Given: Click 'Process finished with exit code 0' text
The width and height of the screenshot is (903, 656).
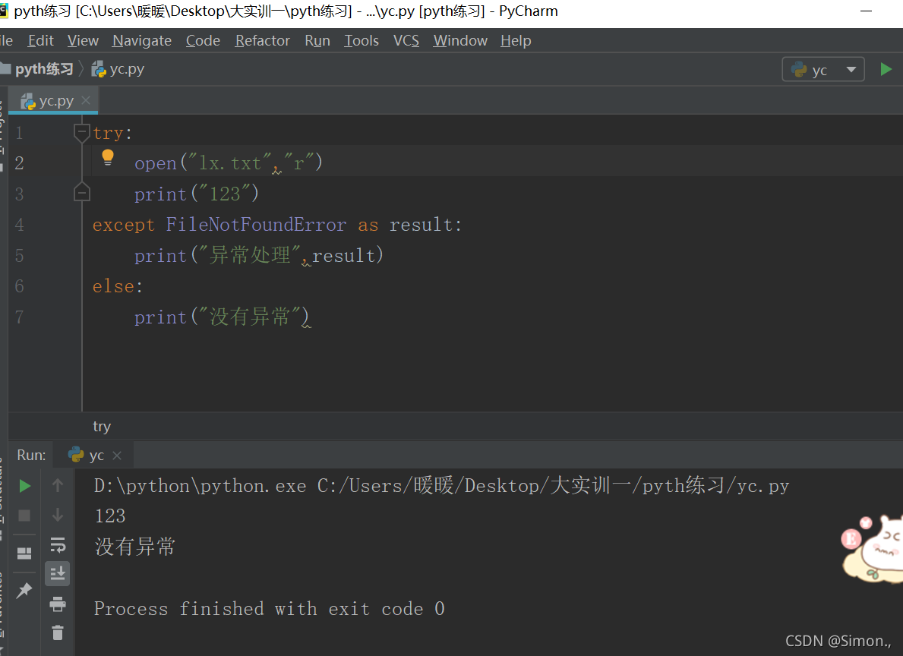Looking at the screenshot, I should point(270,609).
